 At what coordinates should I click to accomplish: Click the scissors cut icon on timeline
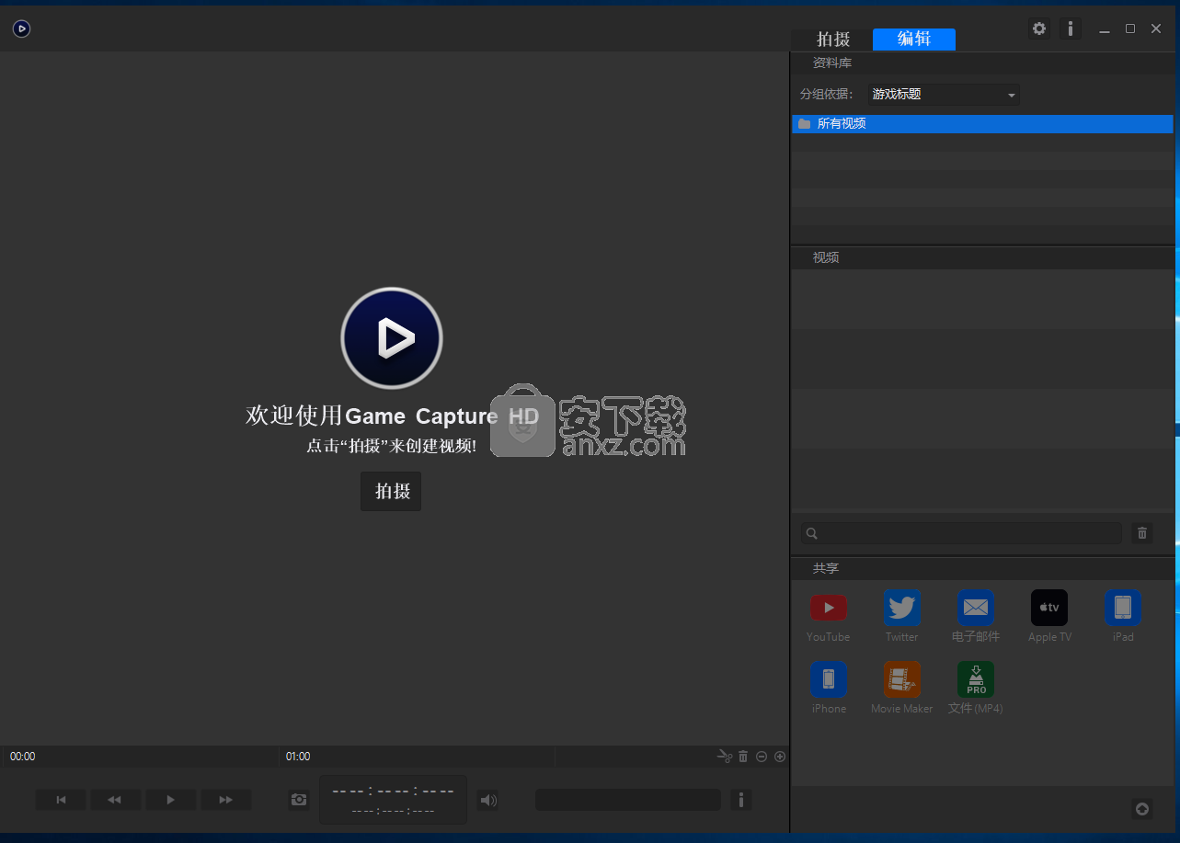click(x=725, y=757)
